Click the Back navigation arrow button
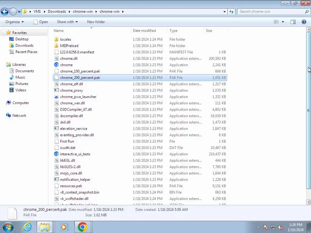This screenshot has height=233, width=311. pos(5,12)
